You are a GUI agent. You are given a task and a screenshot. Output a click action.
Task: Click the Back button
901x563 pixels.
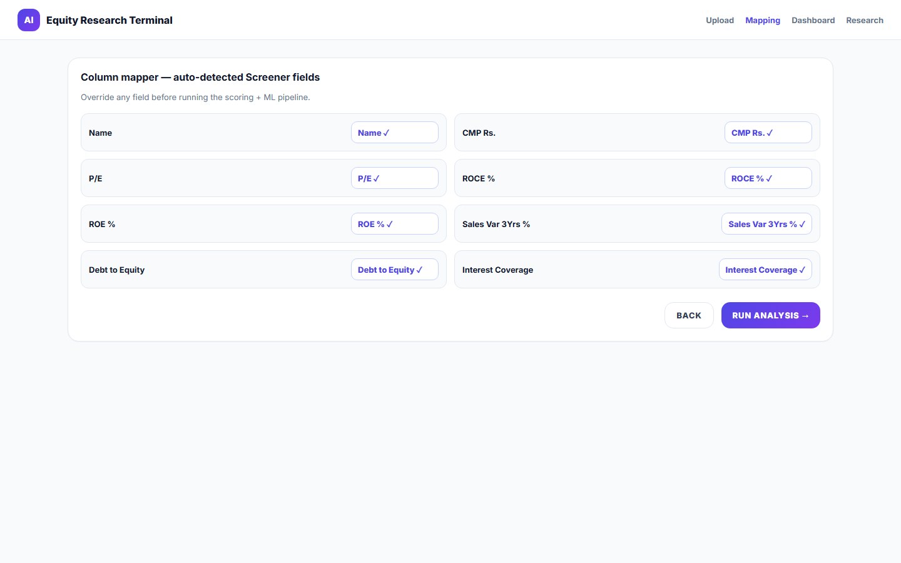(689, 315)
